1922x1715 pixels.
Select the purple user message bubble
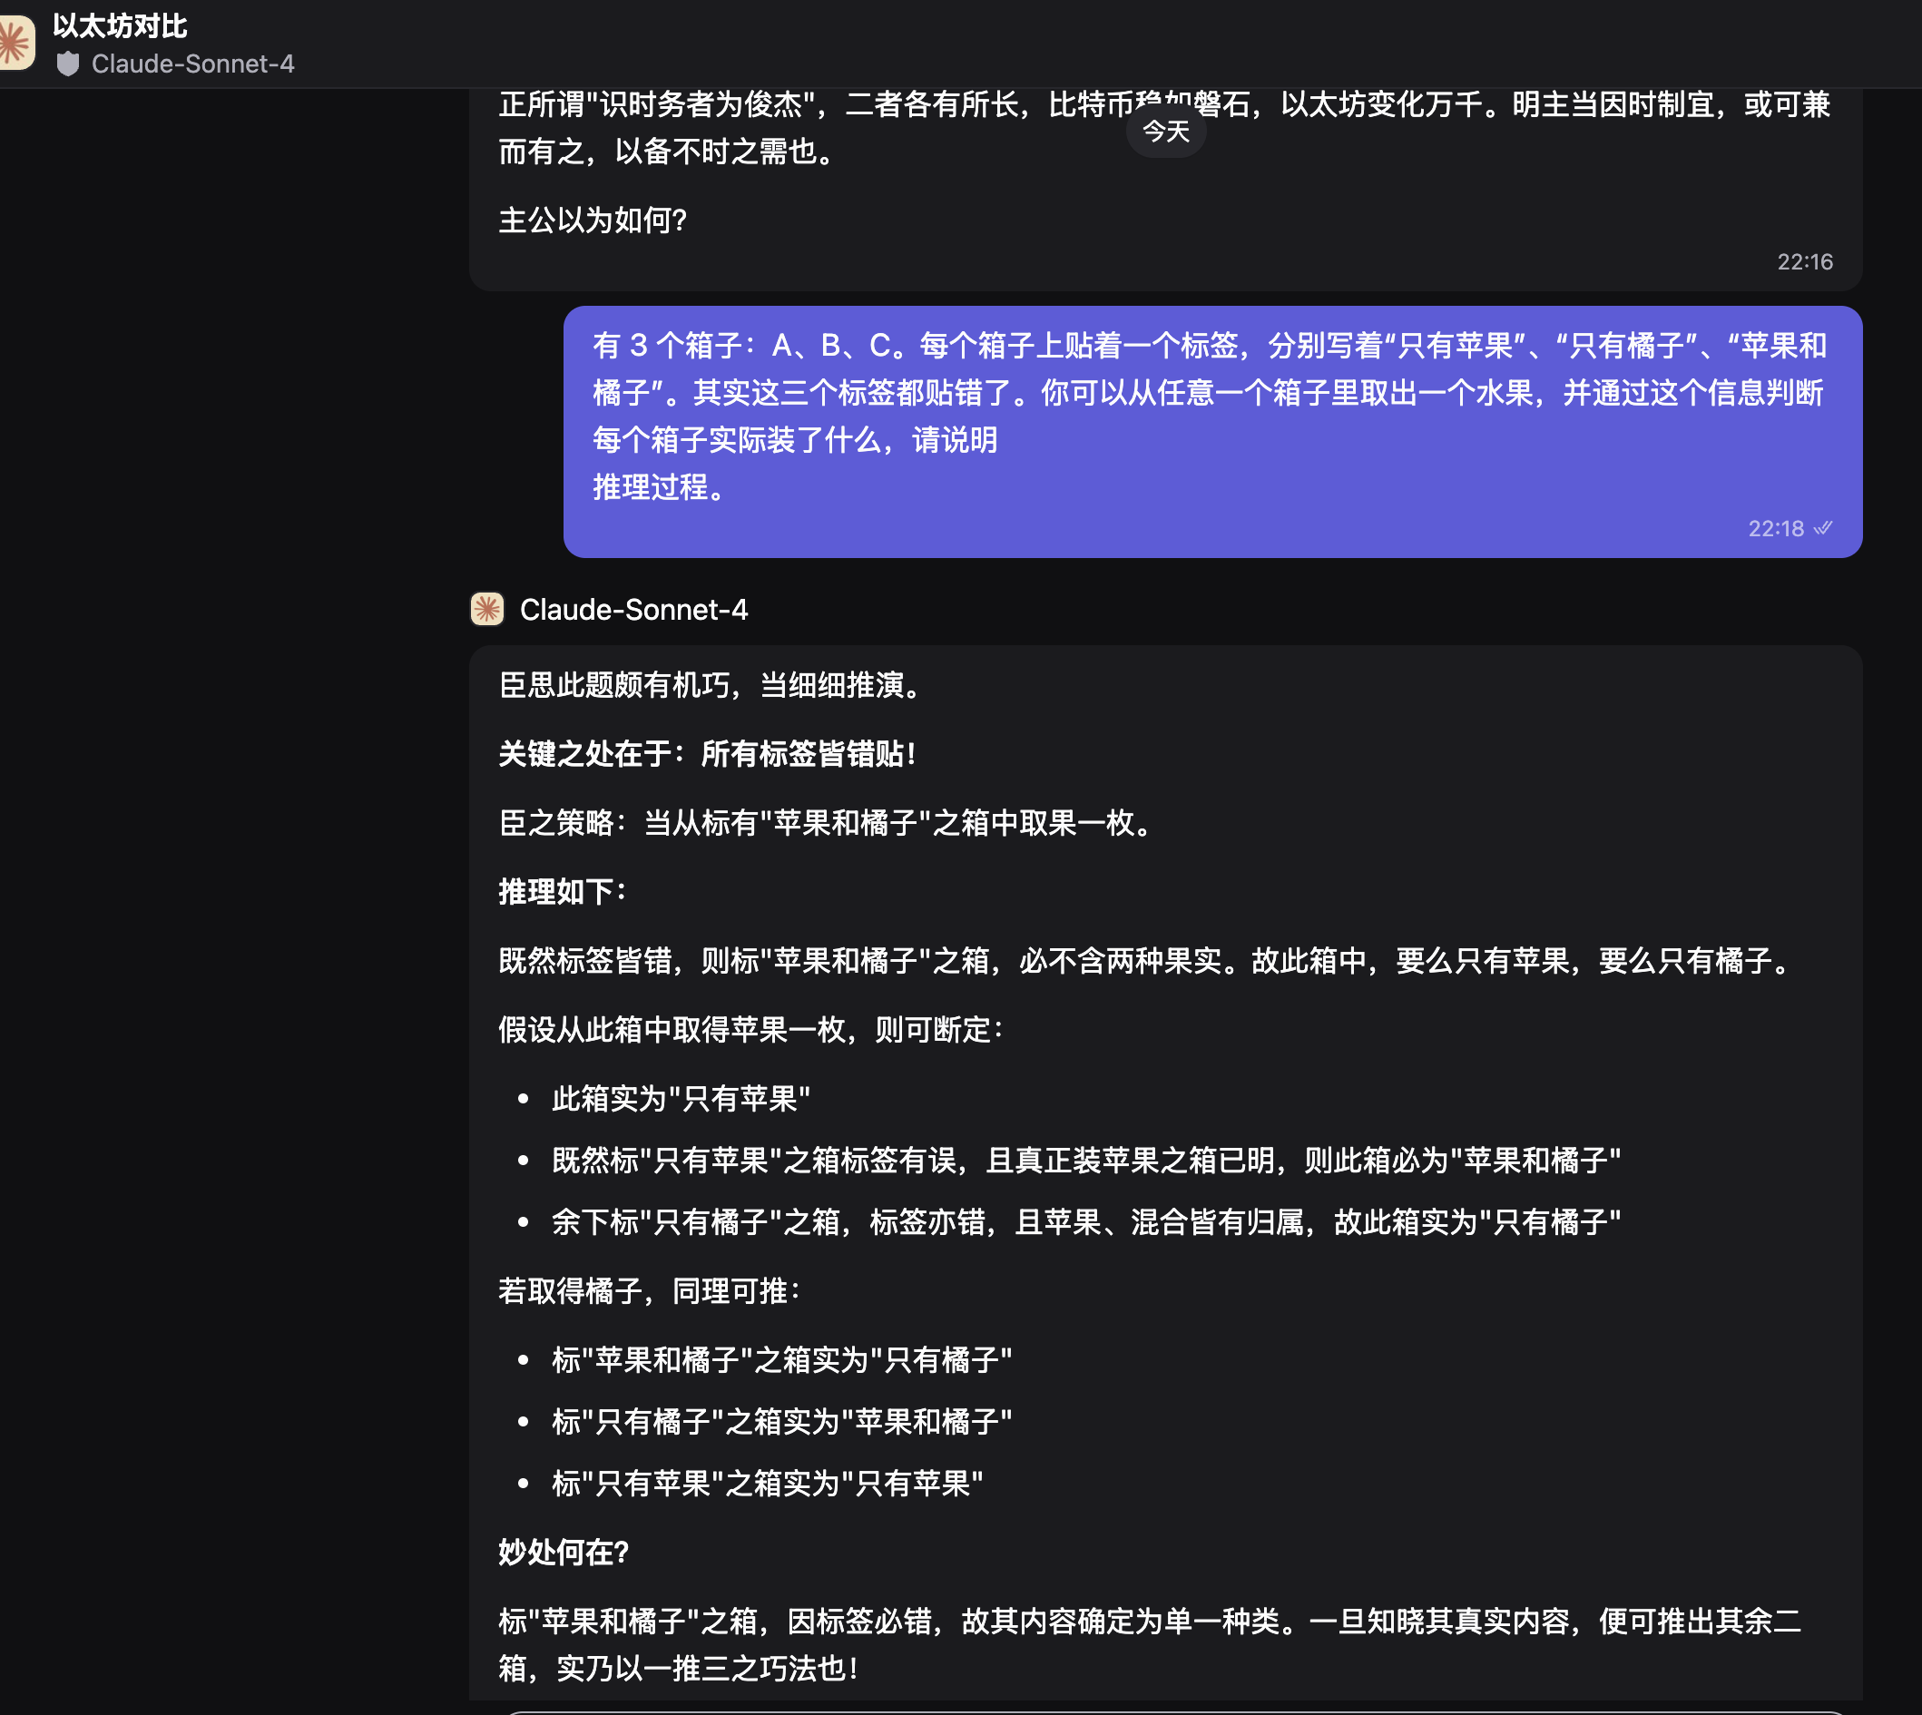pyautogui.click(x=1211, y=431)
